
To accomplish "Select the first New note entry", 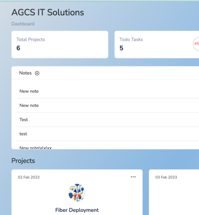I will click(x=29, y=91).
